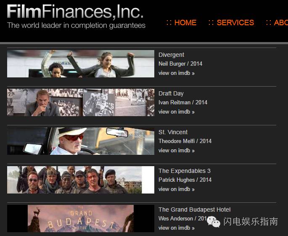This screenshot has height=236, width=288.
Task: Click The Grand Budapest Hotel banner image
Action: click(81, 218)
